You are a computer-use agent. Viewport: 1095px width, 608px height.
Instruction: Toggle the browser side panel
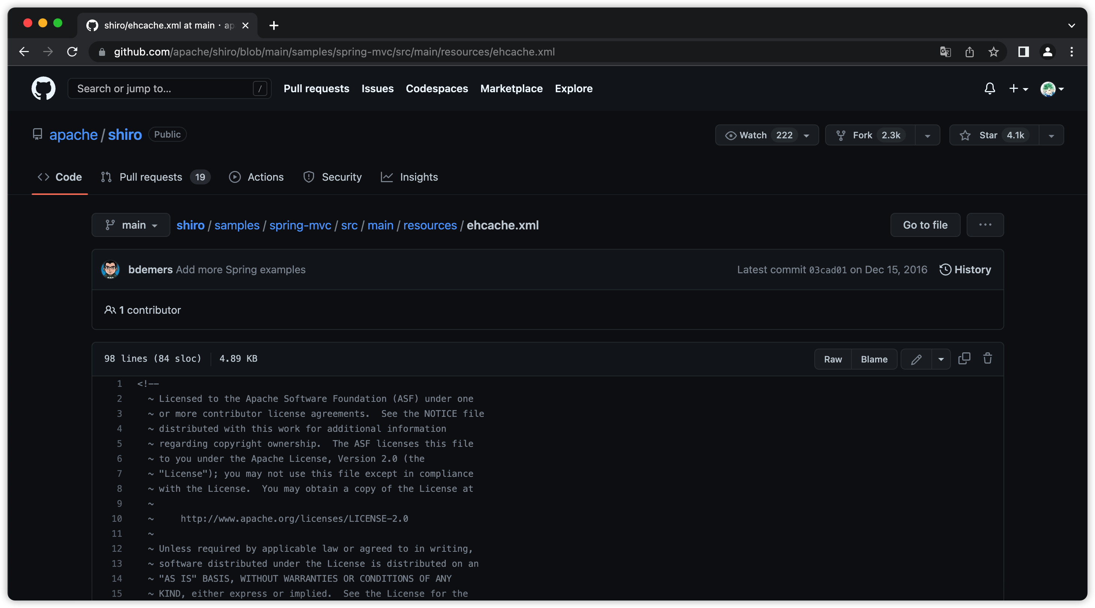click(x=1023, y=52)
